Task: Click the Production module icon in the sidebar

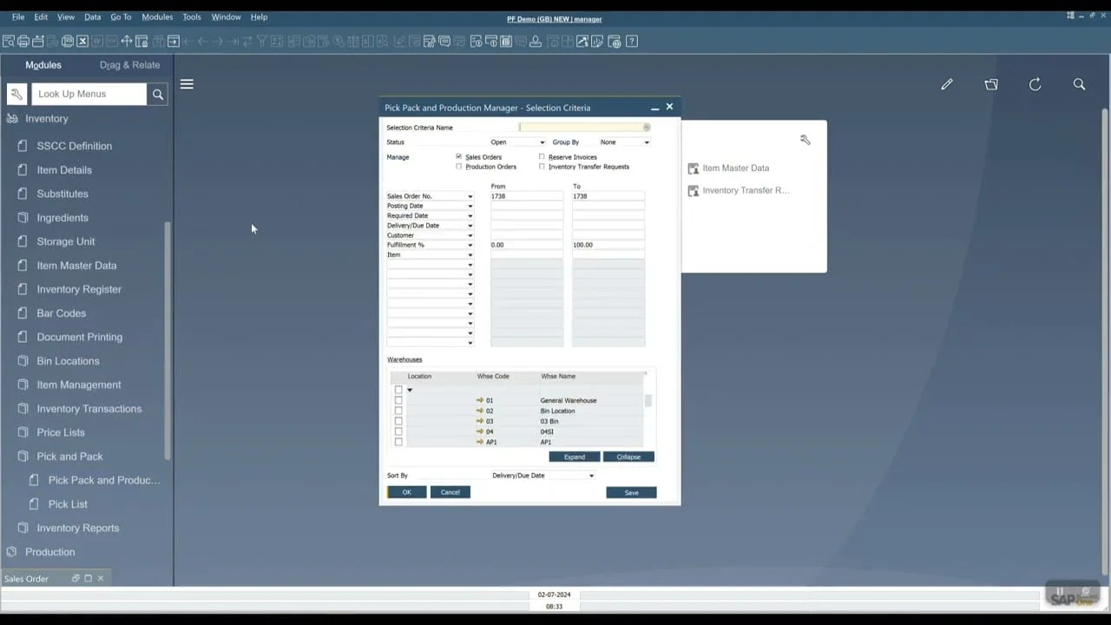Action: point(12,552)
